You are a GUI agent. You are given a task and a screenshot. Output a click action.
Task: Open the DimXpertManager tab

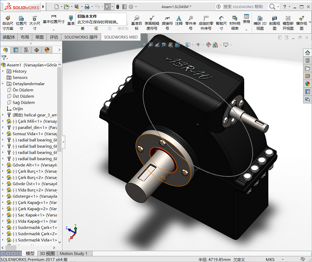click(37, 50)
